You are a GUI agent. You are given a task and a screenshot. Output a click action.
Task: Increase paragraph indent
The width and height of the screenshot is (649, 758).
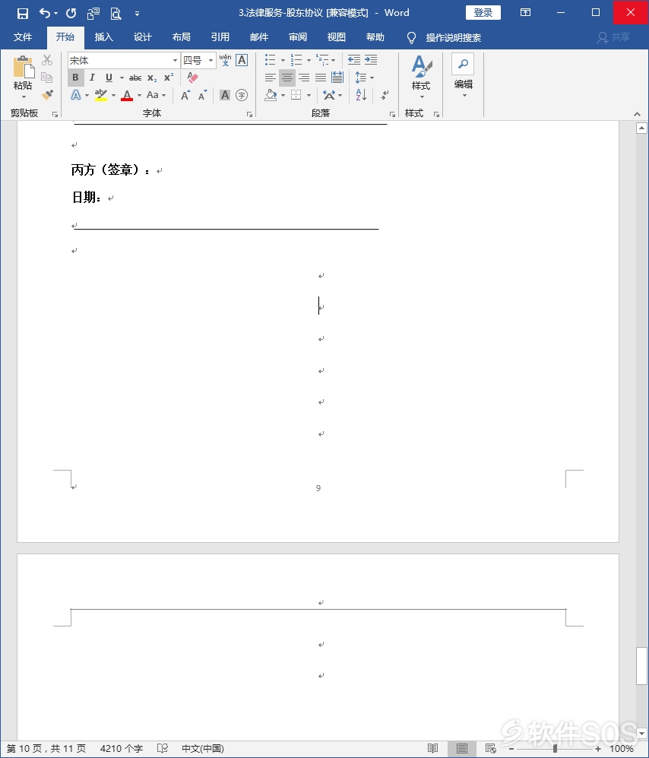[x=371, y=60]
